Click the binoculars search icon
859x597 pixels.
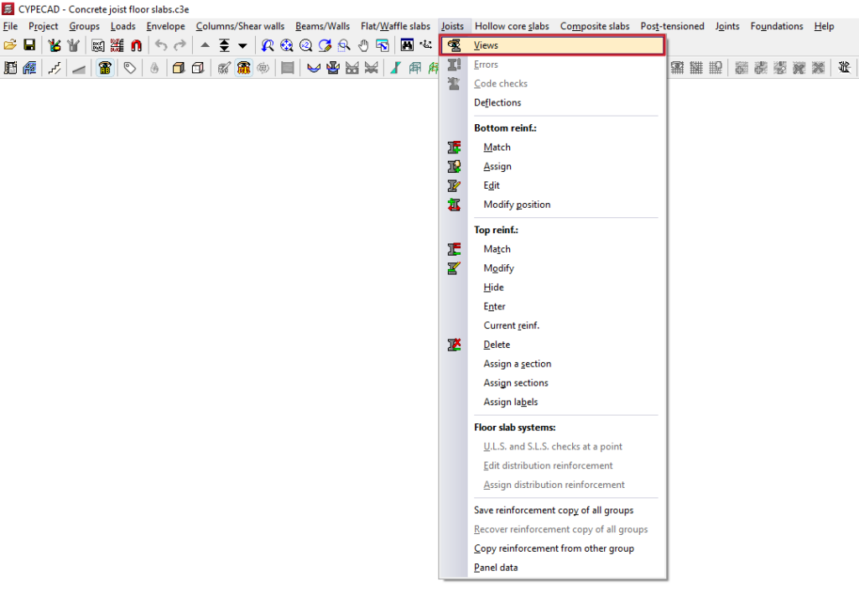pyautogui.click(x=407, y=45)
